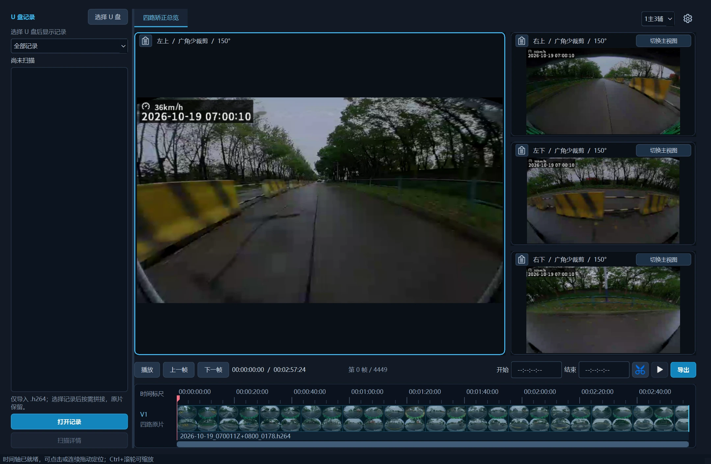
Task: Click the 播放 play button
Action: tap(147, 370)
